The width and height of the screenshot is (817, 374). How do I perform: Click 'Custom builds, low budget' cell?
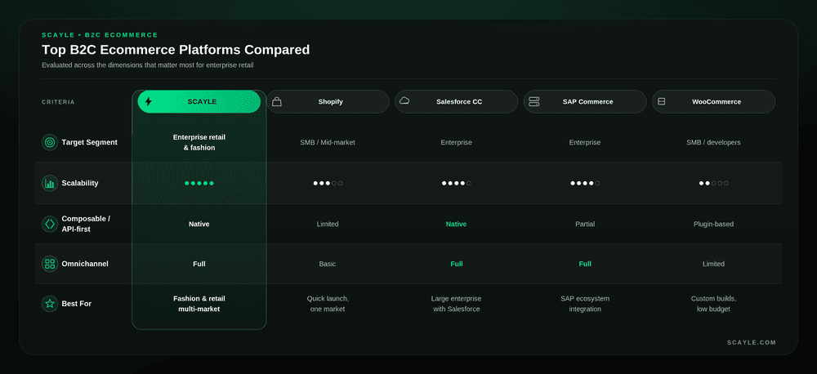click(713, 304)
